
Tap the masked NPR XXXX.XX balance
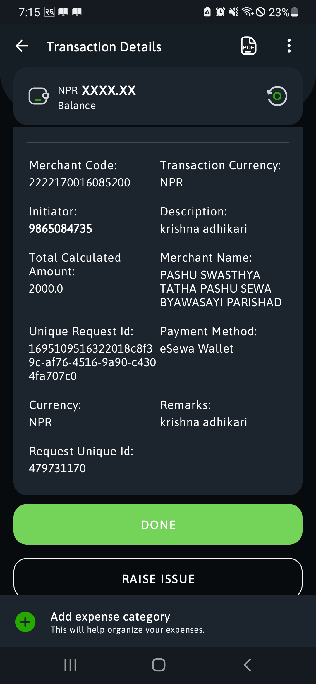(97, 90)
